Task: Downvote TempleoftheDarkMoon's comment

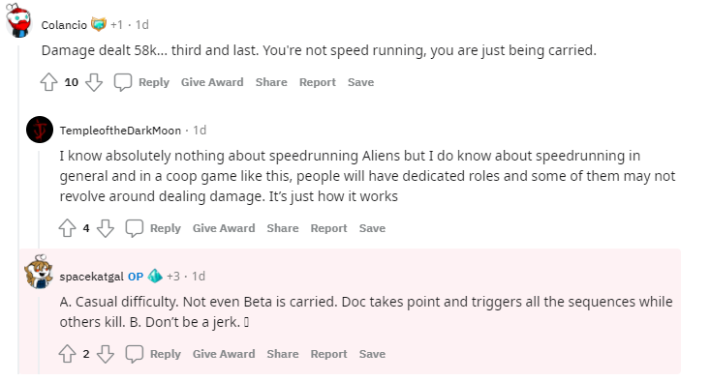Action: coord(106,228)
